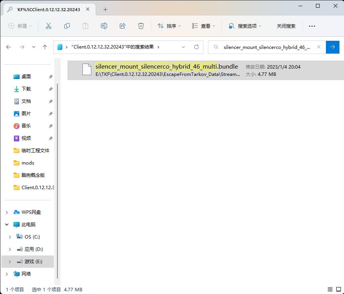
Task: Open the 酷狗概念版 folder
Action: (x=33, y=175)
